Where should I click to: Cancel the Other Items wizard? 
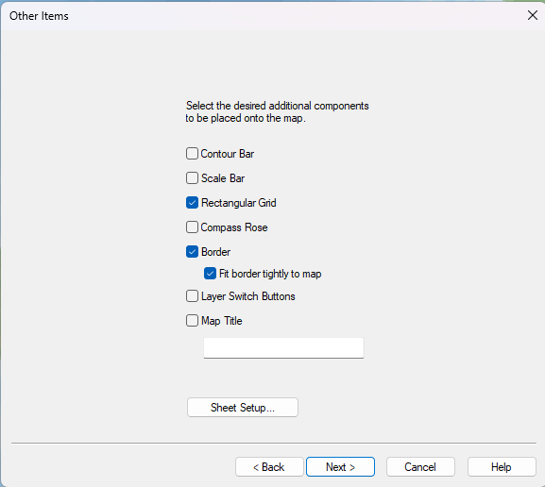pyautogui.click(x=420, y=467)
